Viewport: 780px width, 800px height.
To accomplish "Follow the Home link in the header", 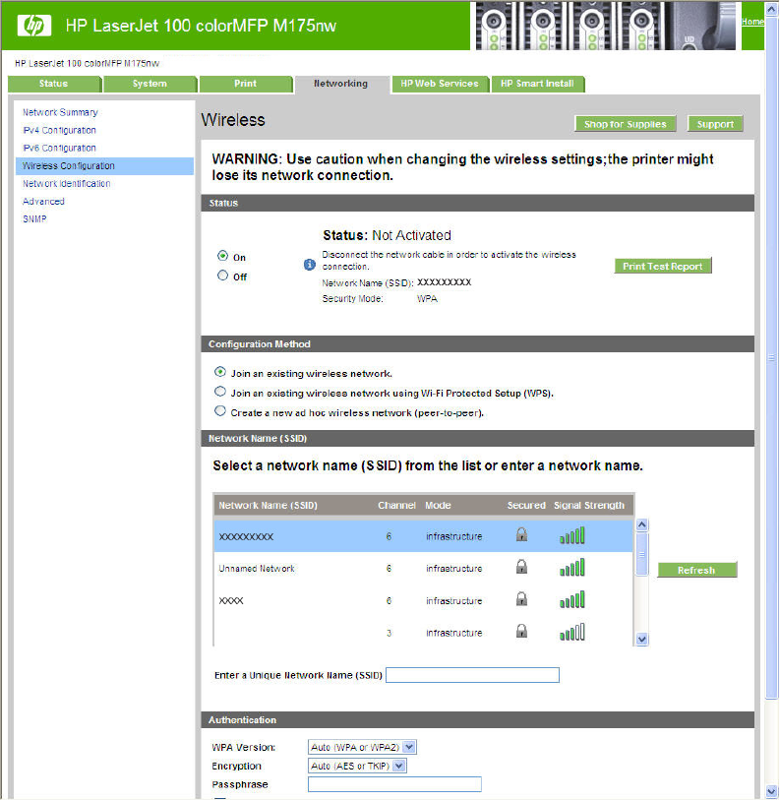I will [x=752, y=22].
